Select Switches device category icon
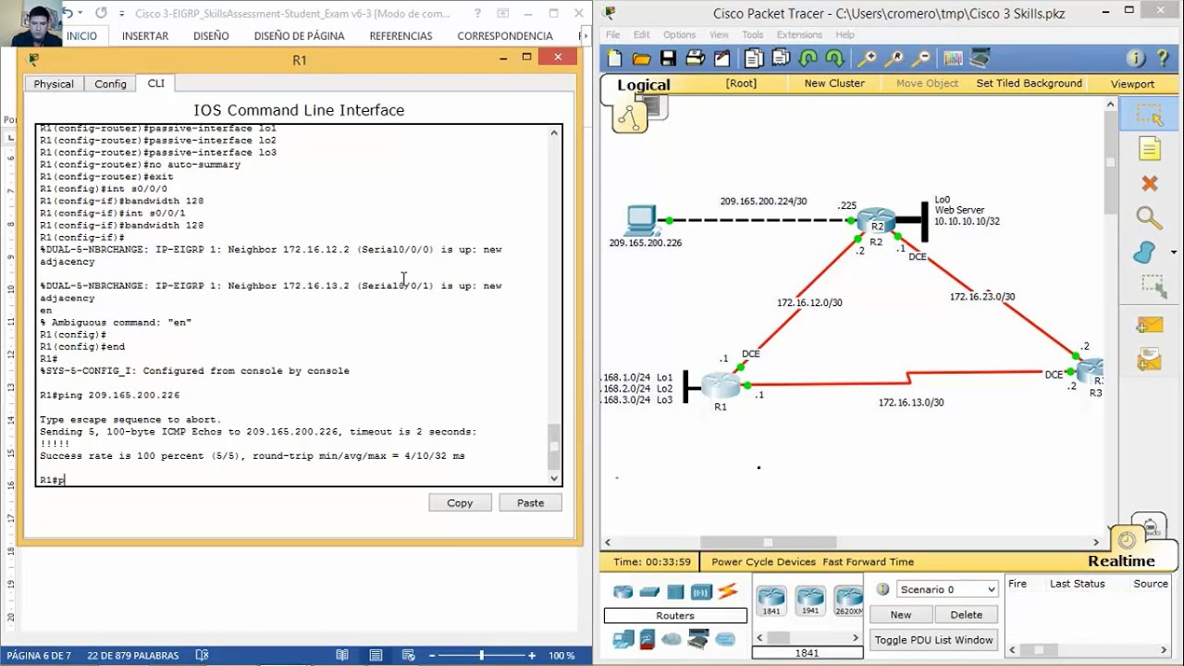This screenshot has height=666, width=1184. tap(649, 592)
